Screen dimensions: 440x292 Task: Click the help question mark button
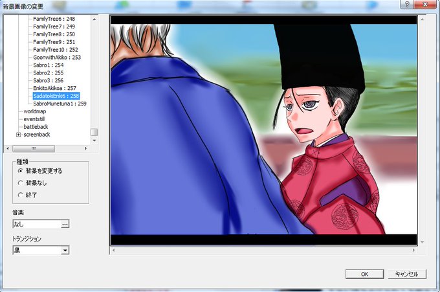[x=407, y=5]
